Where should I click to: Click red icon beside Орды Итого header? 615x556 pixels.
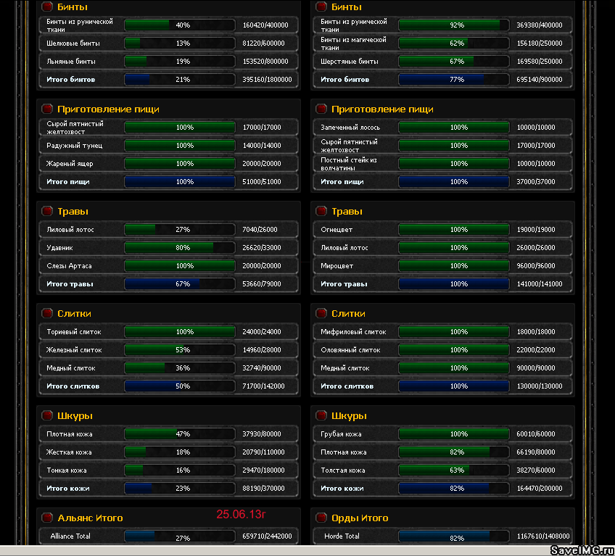321,518
